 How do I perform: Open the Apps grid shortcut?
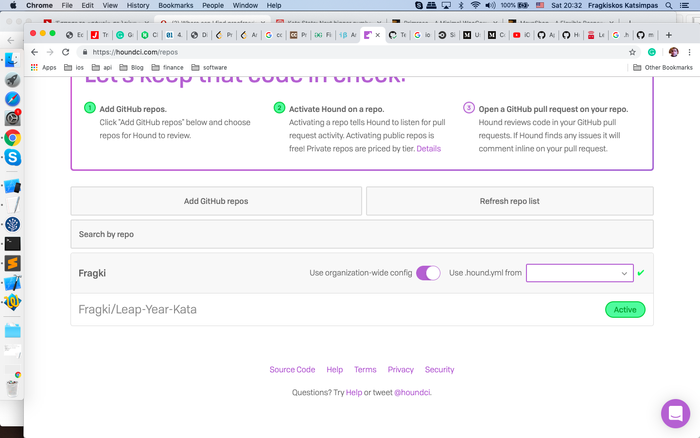(43, 68)
